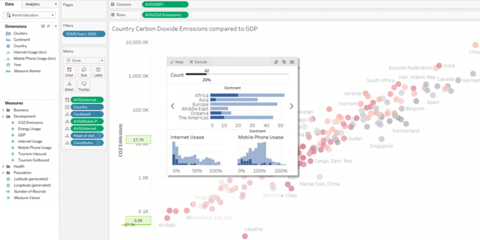Click the AVG(Mobile P.. pill in Marks

(x=87, y=121)
